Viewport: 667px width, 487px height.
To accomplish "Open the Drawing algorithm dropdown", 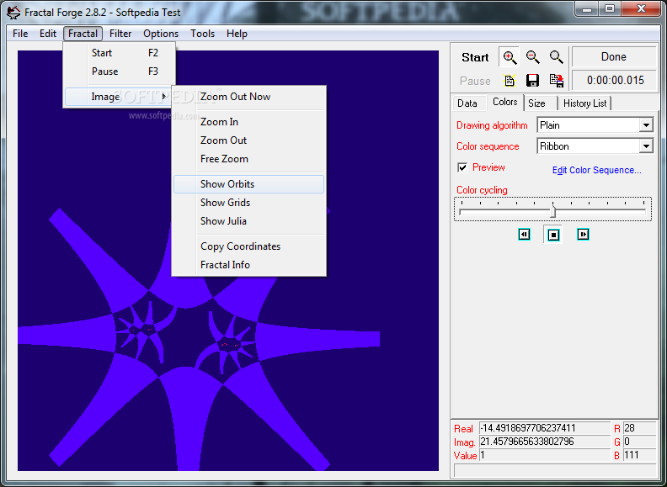I will pos(646,125).
